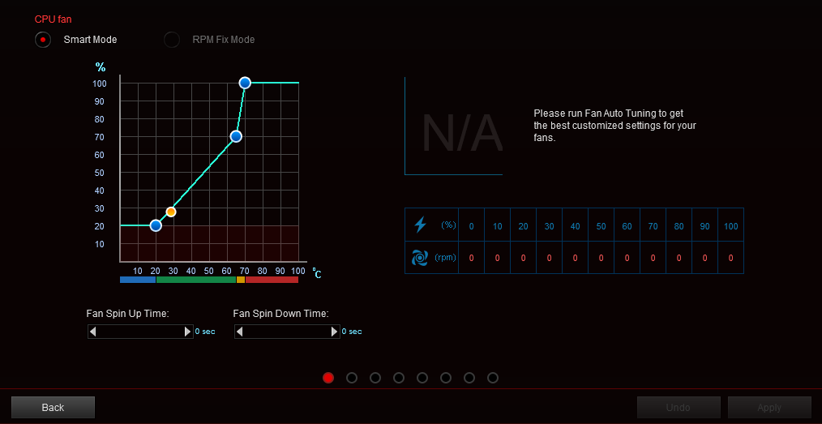The width and height of the screenshot is (822, 424).
Task: Click the Fan Spin Up Time label
Action: point(127,314)
